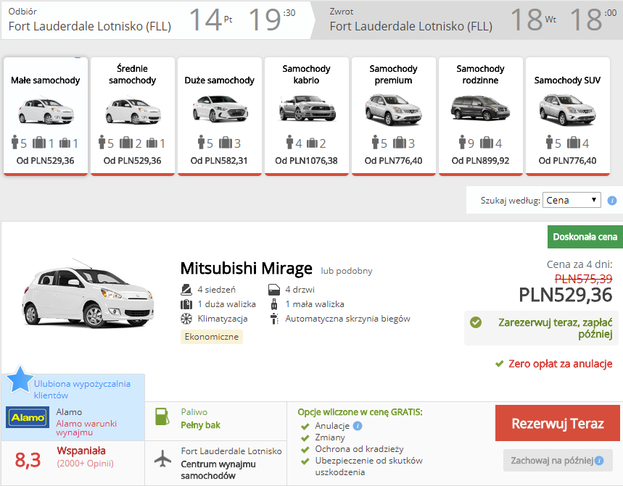Click the 8,3 rating score
Screen dimensions: 623x486
(x=28, y=460)
